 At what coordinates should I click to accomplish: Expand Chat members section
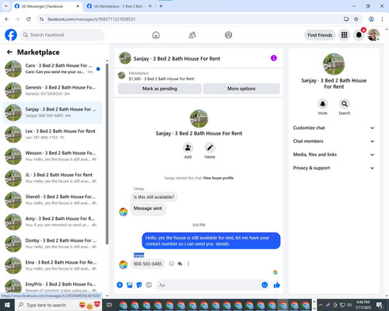[x=334, y=142]
